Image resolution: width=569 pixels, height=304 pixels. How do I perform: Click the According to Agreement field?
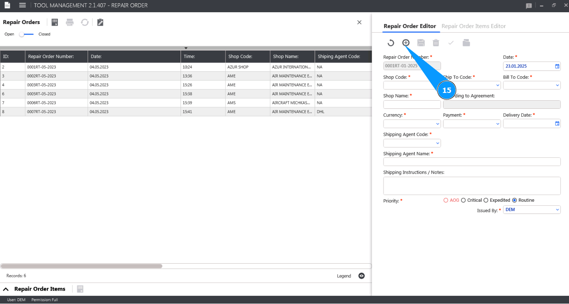coord(502,104)
